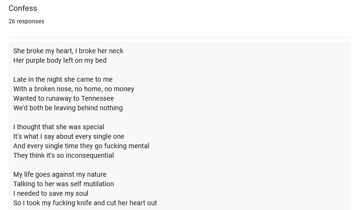
Task: Click the line "My life goes against my nature"
Action: pos(60,174)
